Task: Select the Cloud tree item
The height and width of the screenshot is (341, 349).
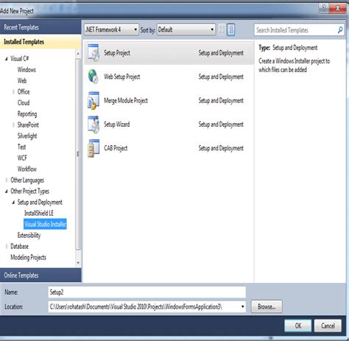Action: [24, 103]
